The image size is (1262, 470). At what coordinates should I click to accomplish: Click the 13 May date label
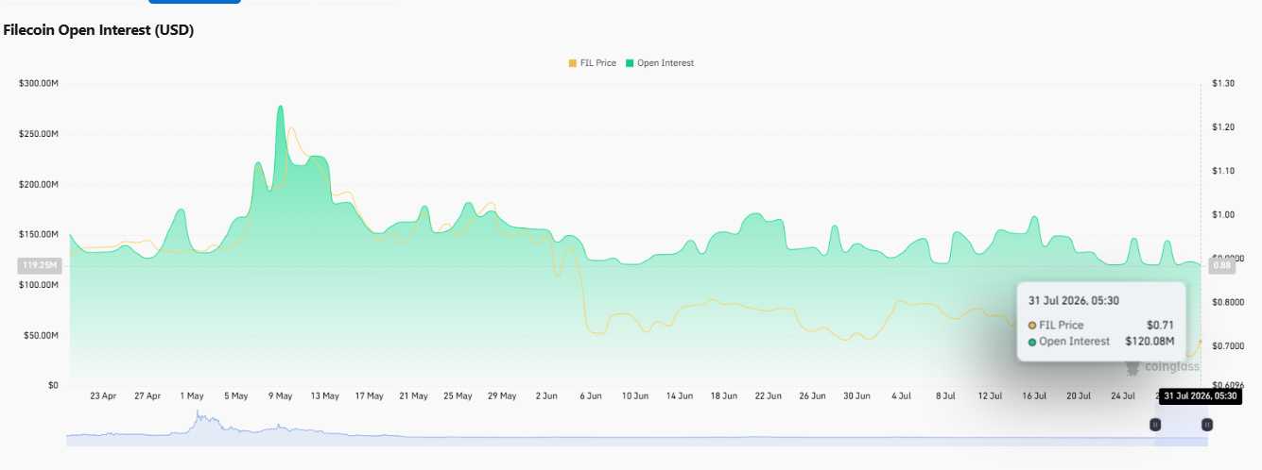coord(324,397)
